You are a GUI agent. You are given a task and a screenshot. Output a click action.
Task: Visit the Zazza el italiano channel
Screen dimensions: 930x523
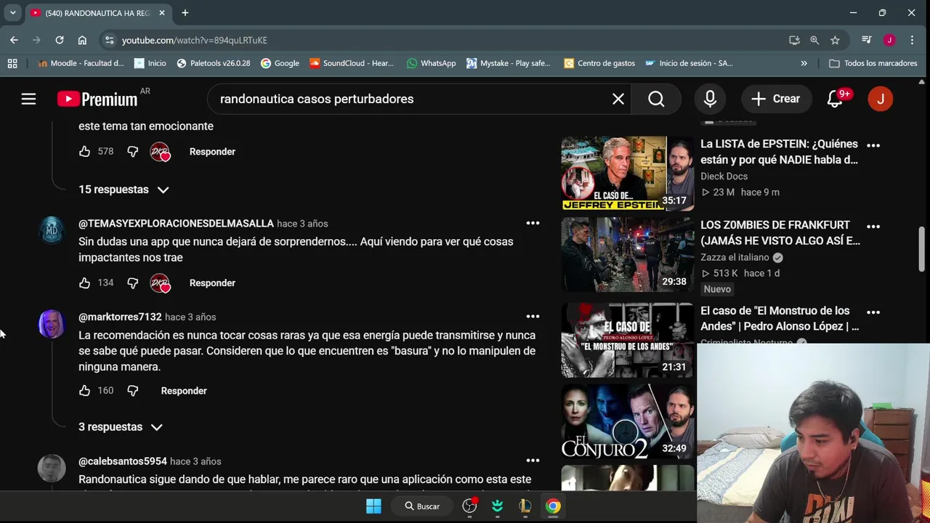click(x=735, y=257)
